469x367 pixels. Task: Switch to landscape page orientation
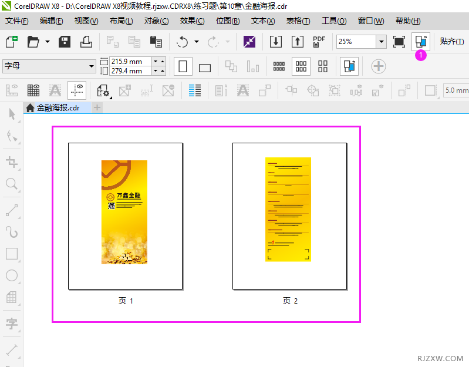coord(204,67)
